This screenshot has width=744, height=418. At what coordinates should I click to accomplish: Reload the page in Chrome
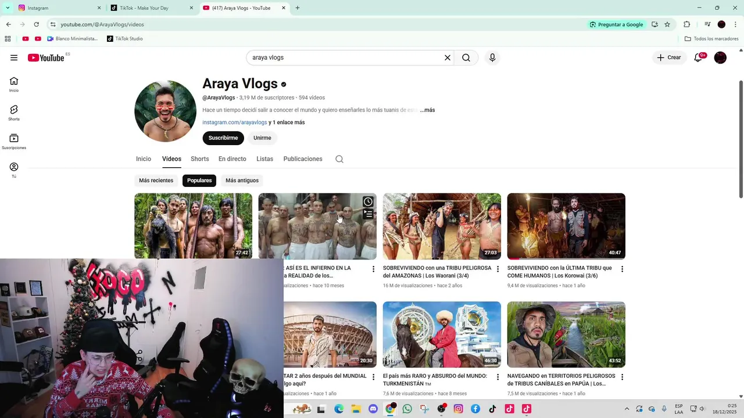point(36,24)
